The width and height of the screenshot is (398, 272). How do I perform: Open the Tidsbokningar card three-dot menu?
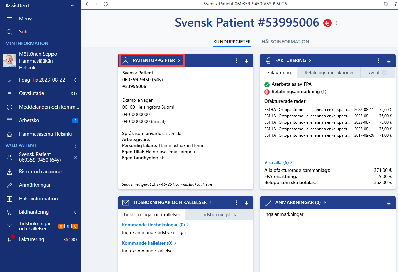(x=236, y=203)
